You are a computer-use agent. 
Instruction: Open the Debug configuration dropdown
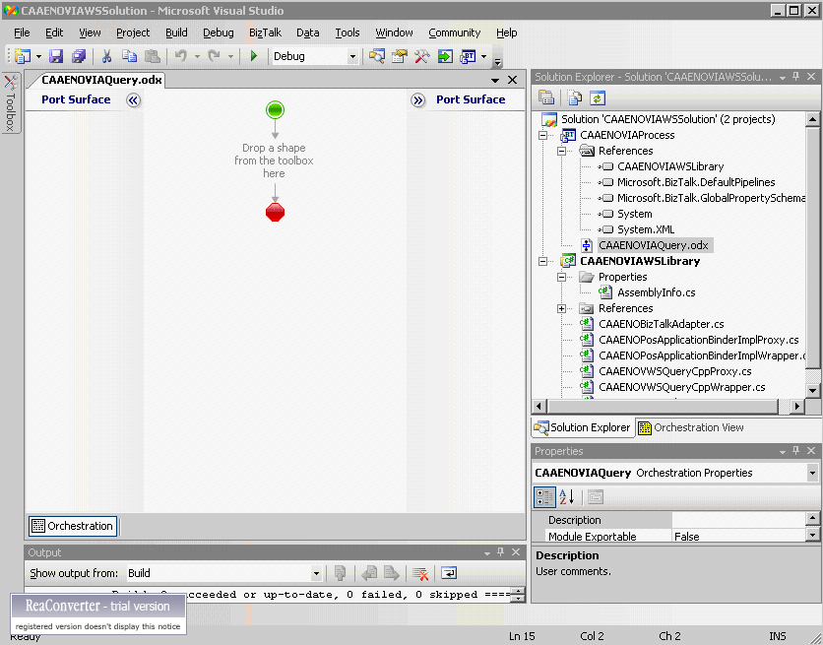click(352, 56)
